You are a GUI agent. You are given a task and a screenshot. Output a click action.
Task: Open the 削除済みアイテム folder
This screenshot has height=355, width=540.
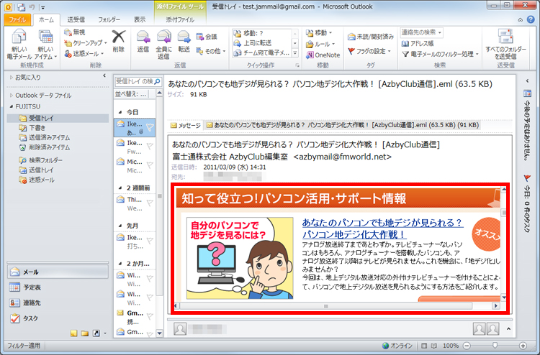[x=45, y=147]
